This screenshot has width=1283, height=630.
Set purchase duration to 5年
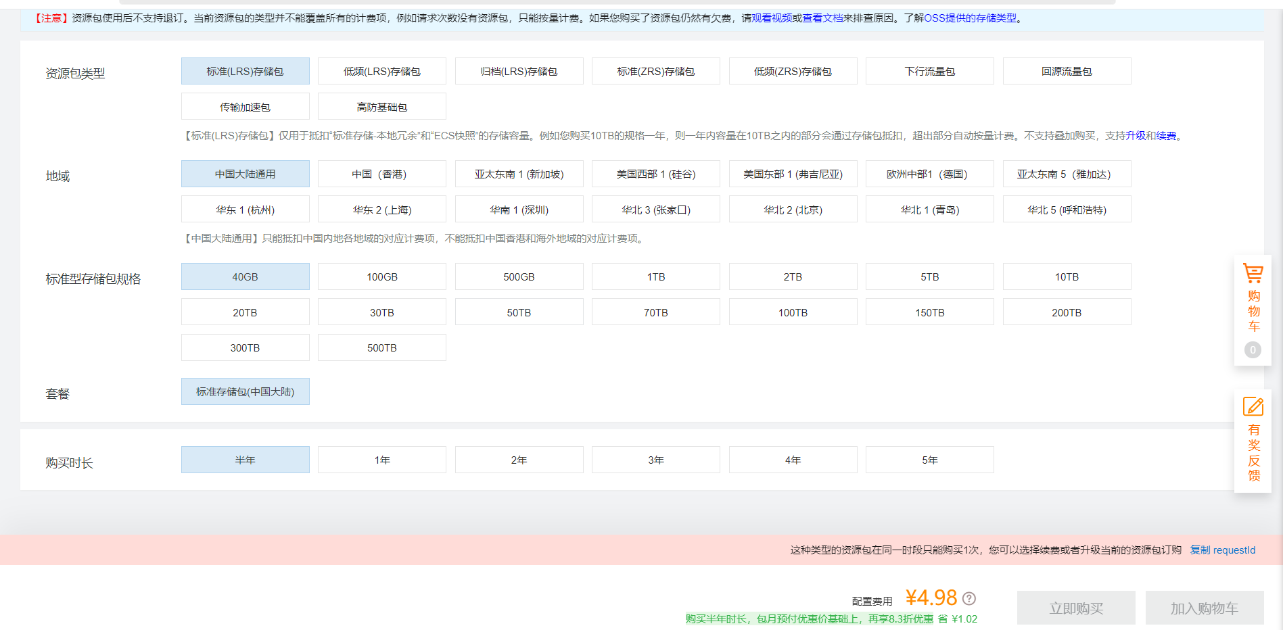point(929,460)
